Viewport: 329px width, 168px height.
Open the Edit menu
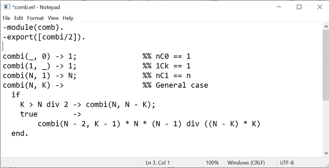pyautogui.click(x=19, y=18)
